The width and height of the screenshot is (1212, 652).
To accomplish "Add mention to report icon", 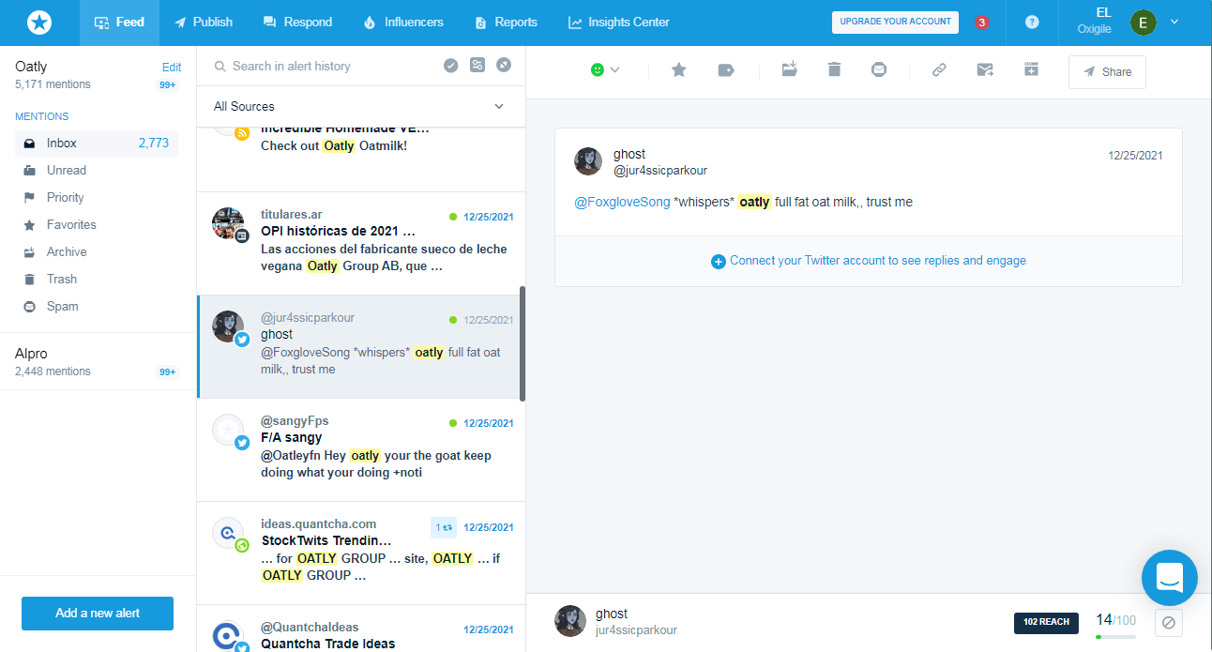I will coord(1031,69).
